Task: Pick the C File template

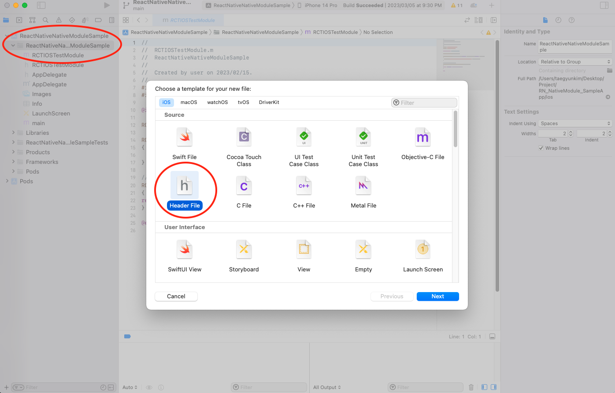Action: [x=244, y=191]
